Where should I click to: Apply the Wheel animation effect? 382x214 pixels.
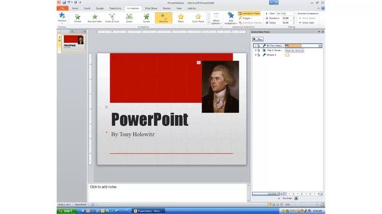pyautogui.click(x=78, y=18)
